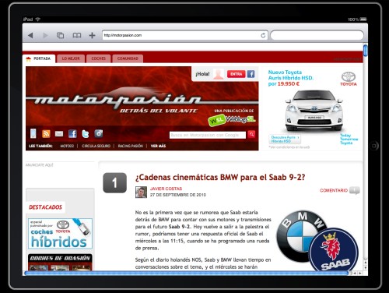Open the bookmarks book icon
Screen dimensions: 389x293
[x=77, y=35]
